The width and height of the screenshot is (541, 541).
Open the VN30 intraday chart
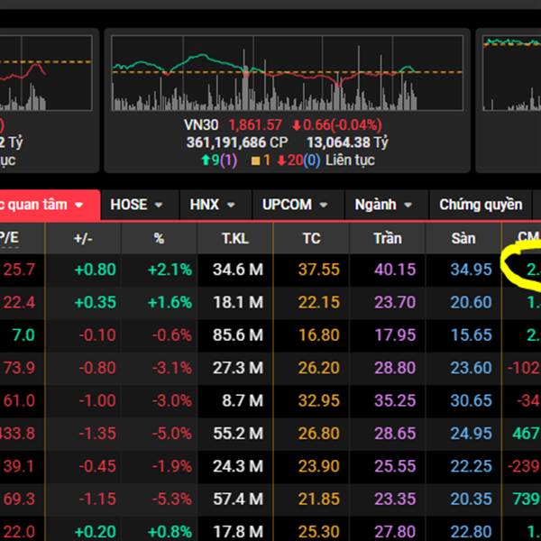(287, 74)
